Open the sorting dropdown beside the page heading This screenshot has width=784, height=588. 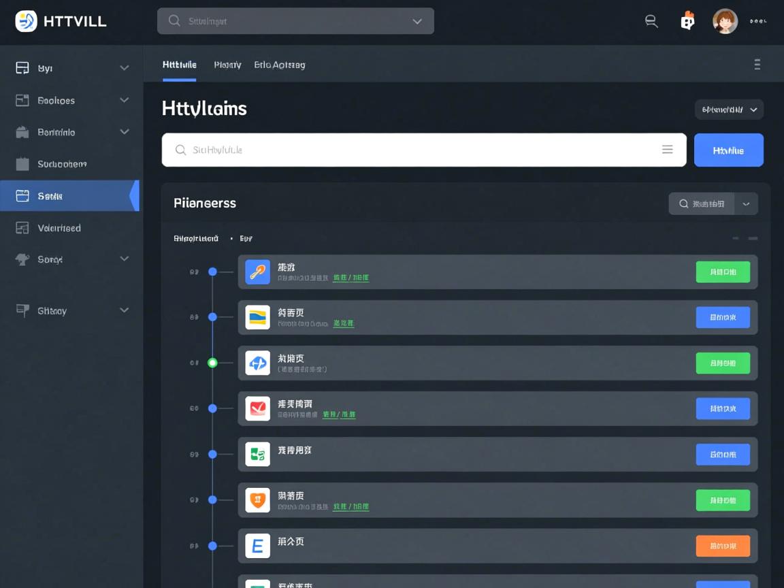729,109
